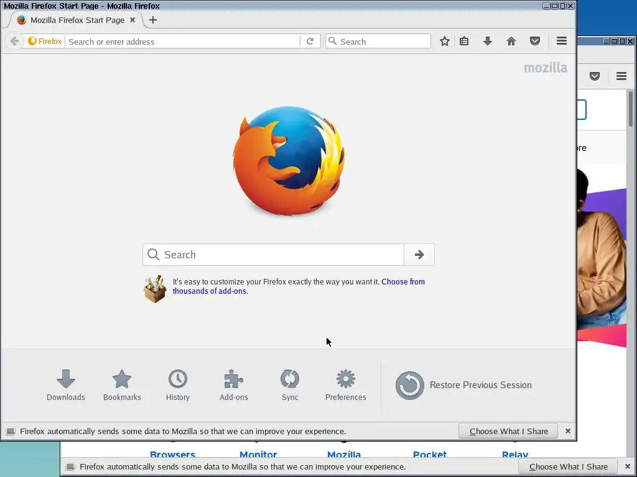This screenshot has height=477, width=637.
Task: Select the Mozilla Firefox Start Page tab
Action: pyautogui.click(x=77, y=20)
